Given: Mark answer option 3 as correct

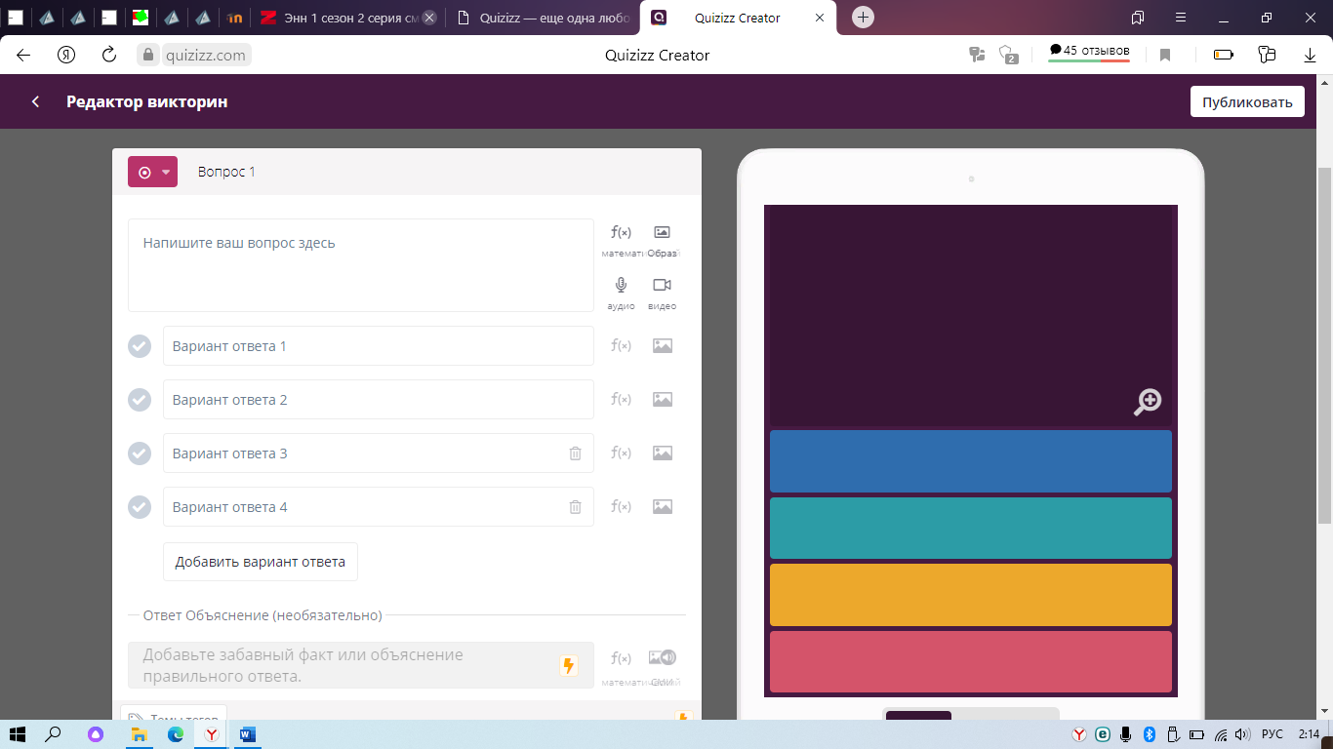Looking at the screenshot, I should [140, 453].
